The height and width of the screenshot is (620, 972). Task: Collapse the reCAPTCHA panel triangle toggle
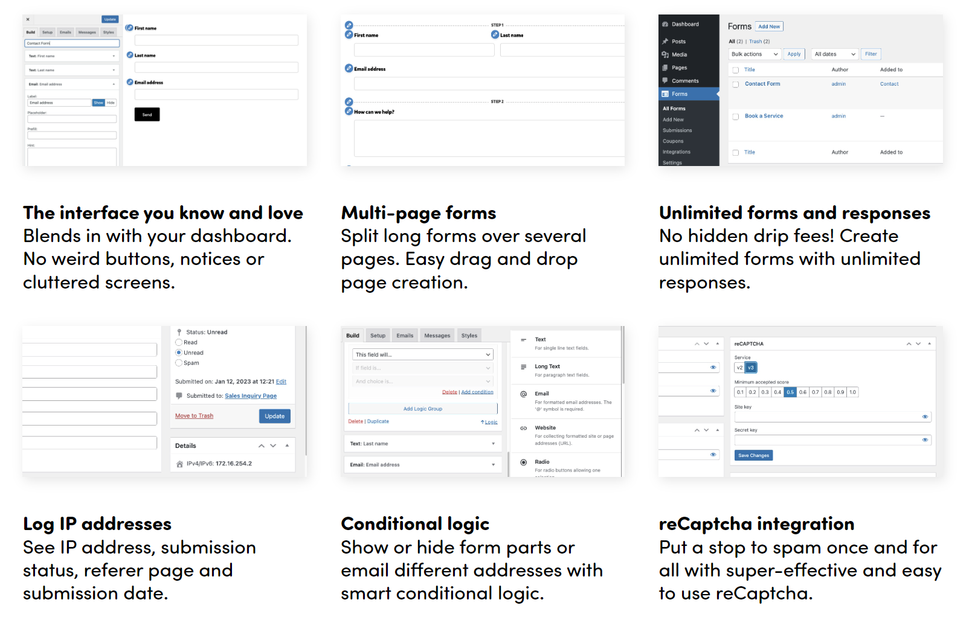[929, 344]
